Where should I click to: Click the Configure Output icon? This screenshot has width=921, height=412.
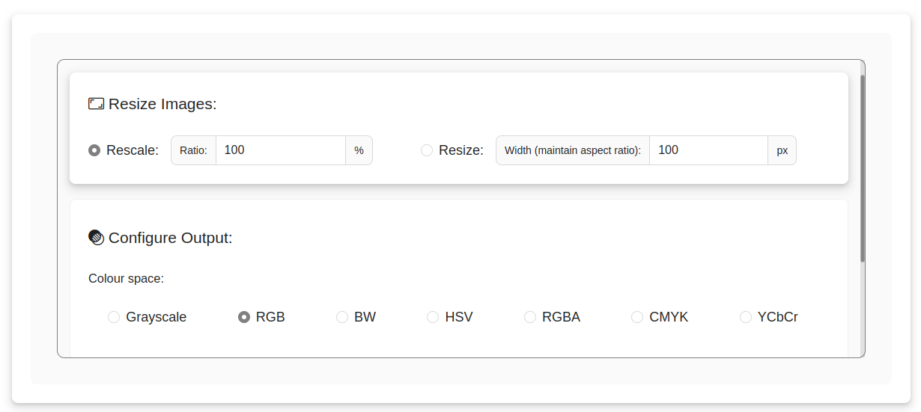[96, 238]
